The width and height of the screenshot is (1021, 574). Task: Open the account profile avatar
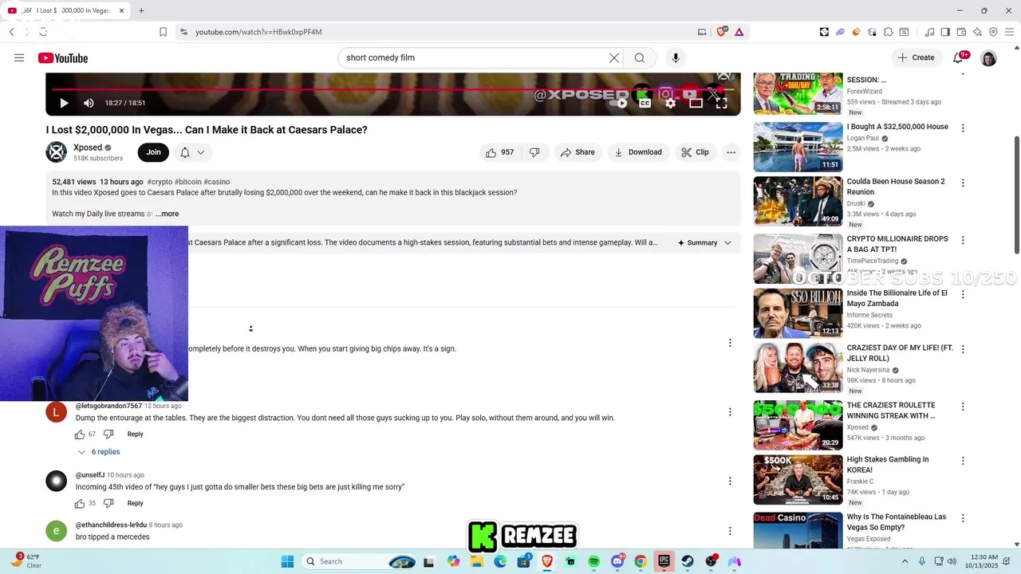tap(988, 58)
